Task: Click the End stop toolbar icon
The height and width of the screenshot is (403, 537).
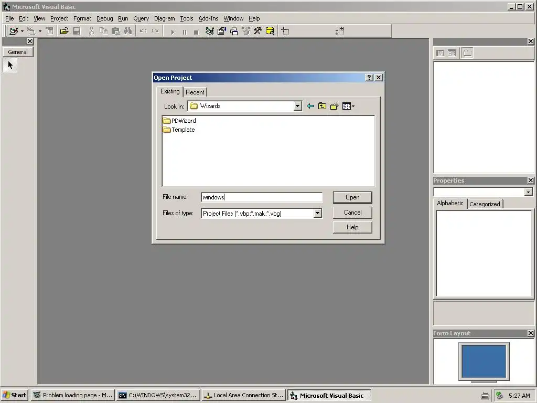Action: 196,32
